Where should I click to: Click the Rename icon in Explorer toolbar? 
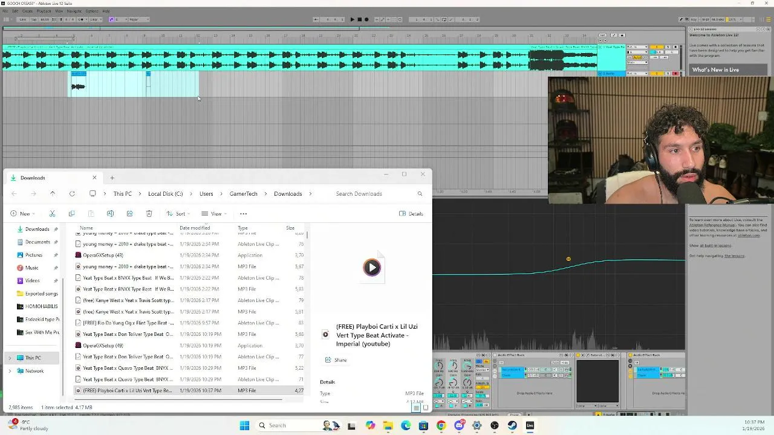(x=110, y=214)
